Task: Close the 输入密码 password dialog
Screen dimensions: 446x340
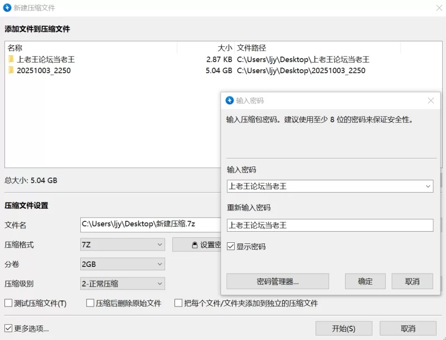Action: pos(430,100)
